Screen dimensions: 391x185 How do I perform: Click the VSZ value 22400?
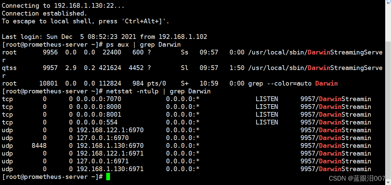(112, 52)
